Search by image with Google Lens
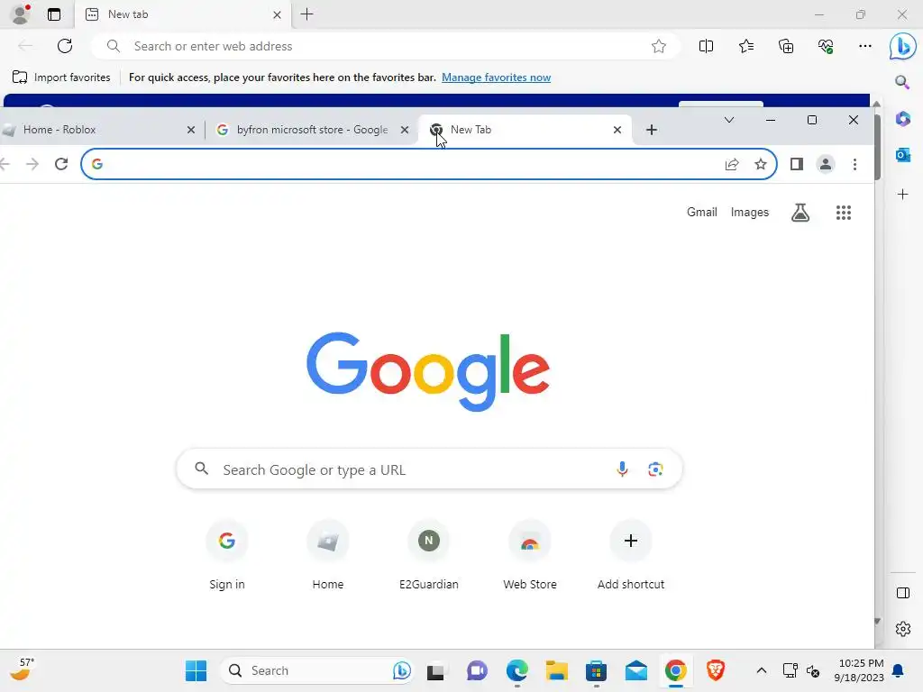The width and height of the screenshot is (923, 692). click(x=655, y=469)
